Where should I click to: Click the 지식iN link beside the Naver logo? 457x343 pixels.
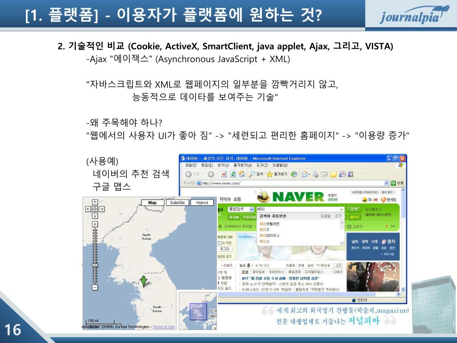225,199
